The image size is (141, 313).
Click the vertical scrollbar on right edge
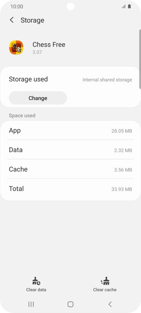pos(140,59)
